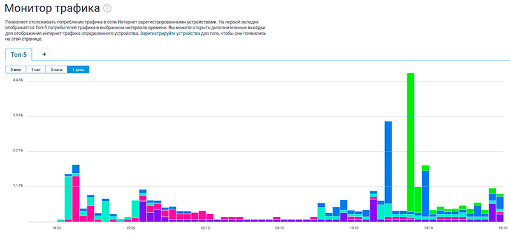Click the 06:10 time axis label
510x238 pixels.
point(280,228)
